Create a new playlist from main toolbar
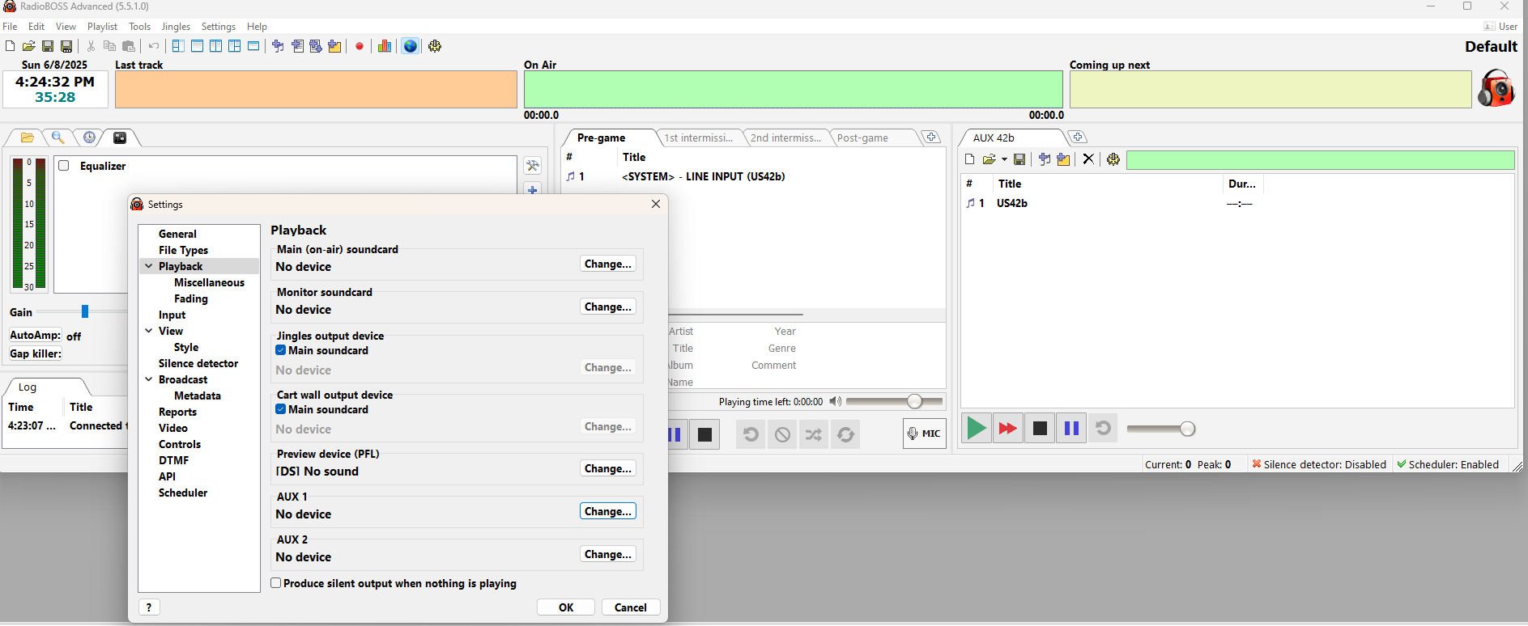 (10, 46)
